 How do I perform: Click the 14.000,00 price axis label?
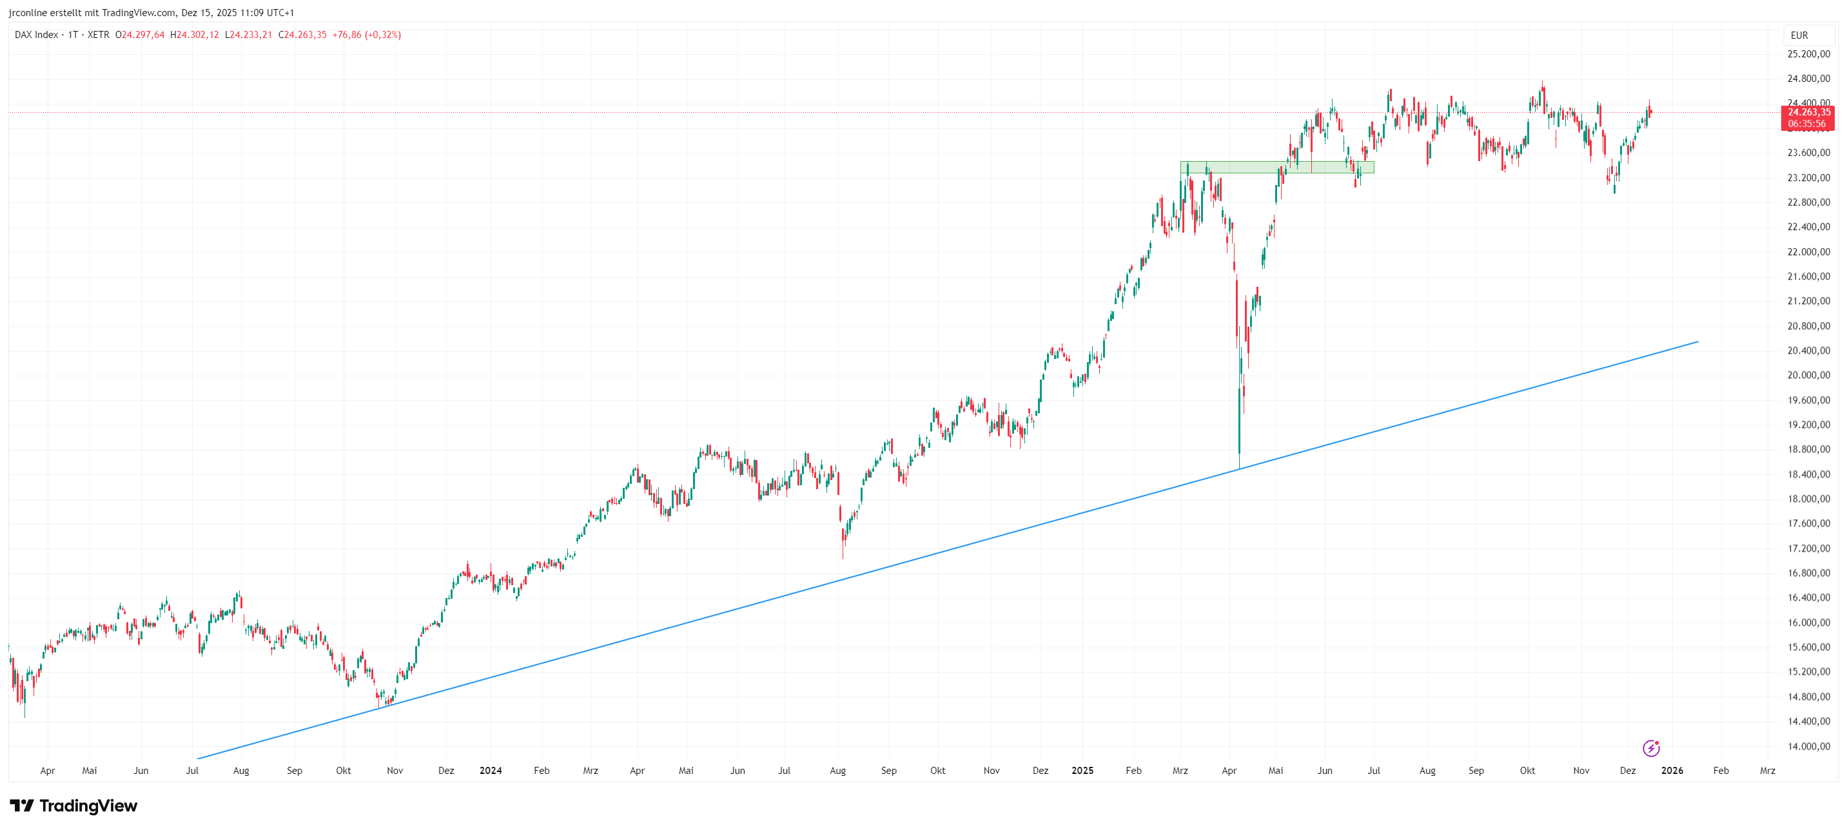point(1808,746)
